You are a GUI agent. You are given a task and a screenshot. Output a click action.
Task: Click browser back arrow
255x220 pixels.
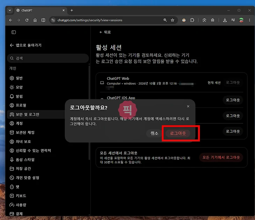10,20
